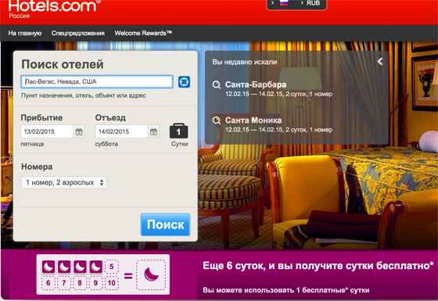The height and width of the screenshot is (301, 438).
Task: Click search icon beside Санта-Барбара
Action: [217, 84]
